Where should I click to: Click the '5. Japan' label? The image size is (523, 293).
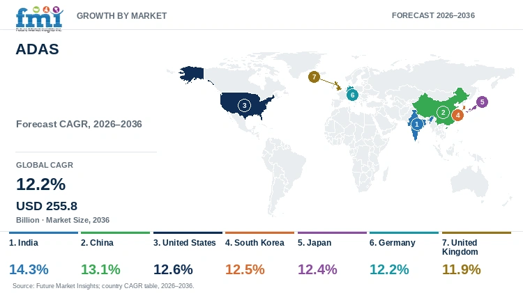point(314,243)
